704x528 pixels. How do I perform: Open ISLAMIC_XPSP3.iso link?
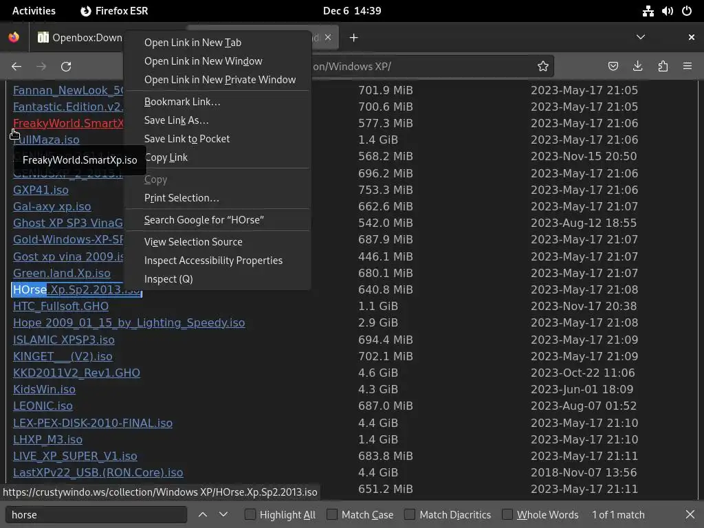tap(64, 340)
